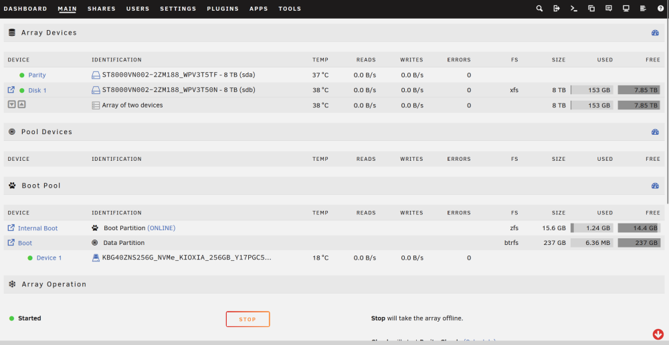Image resolution: width=669 pixels, height=345 pixels.
Task: Click the red down-arrow circle at bottom right
Action: pos(658,334)
